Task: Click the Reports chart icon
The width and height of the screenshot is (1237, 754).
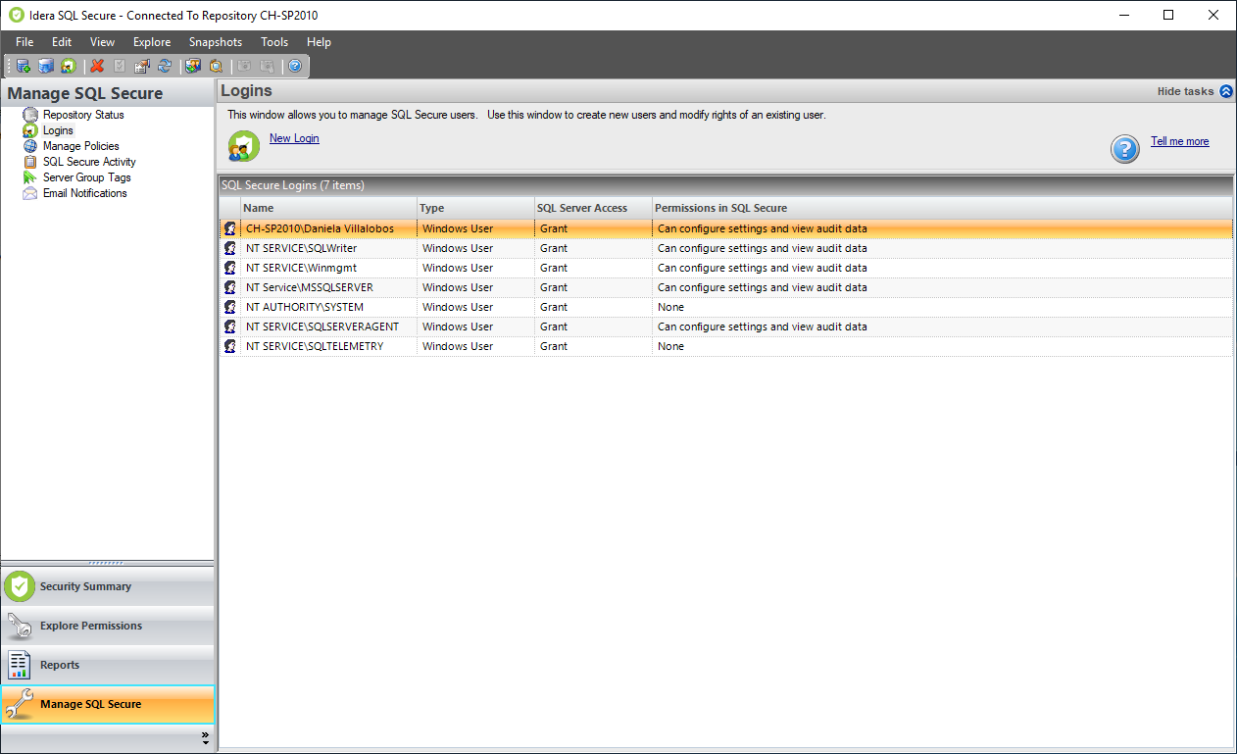Action: coord(20,665)
